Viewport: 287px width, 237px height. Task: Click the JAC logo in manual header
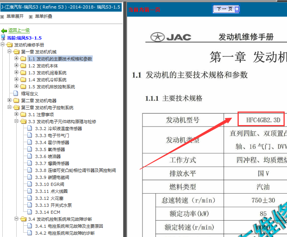[x=171, y=37]
